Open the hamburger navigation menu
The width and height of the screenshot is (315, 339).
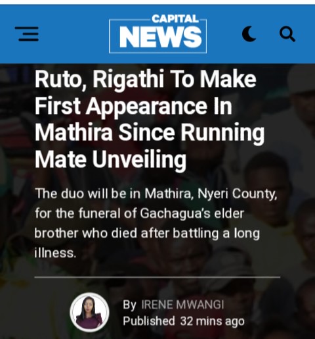(27, 34)
